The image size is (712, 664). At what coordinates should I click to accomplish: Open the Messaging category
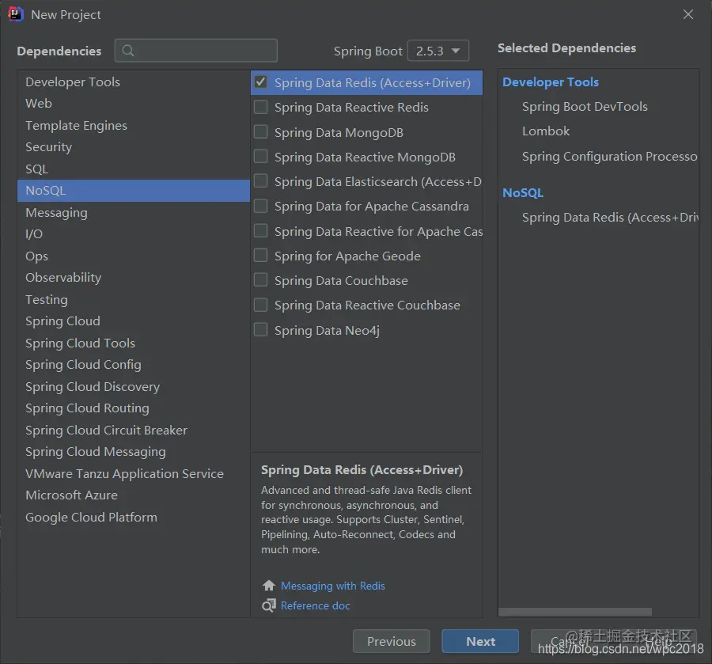[134, 213]
